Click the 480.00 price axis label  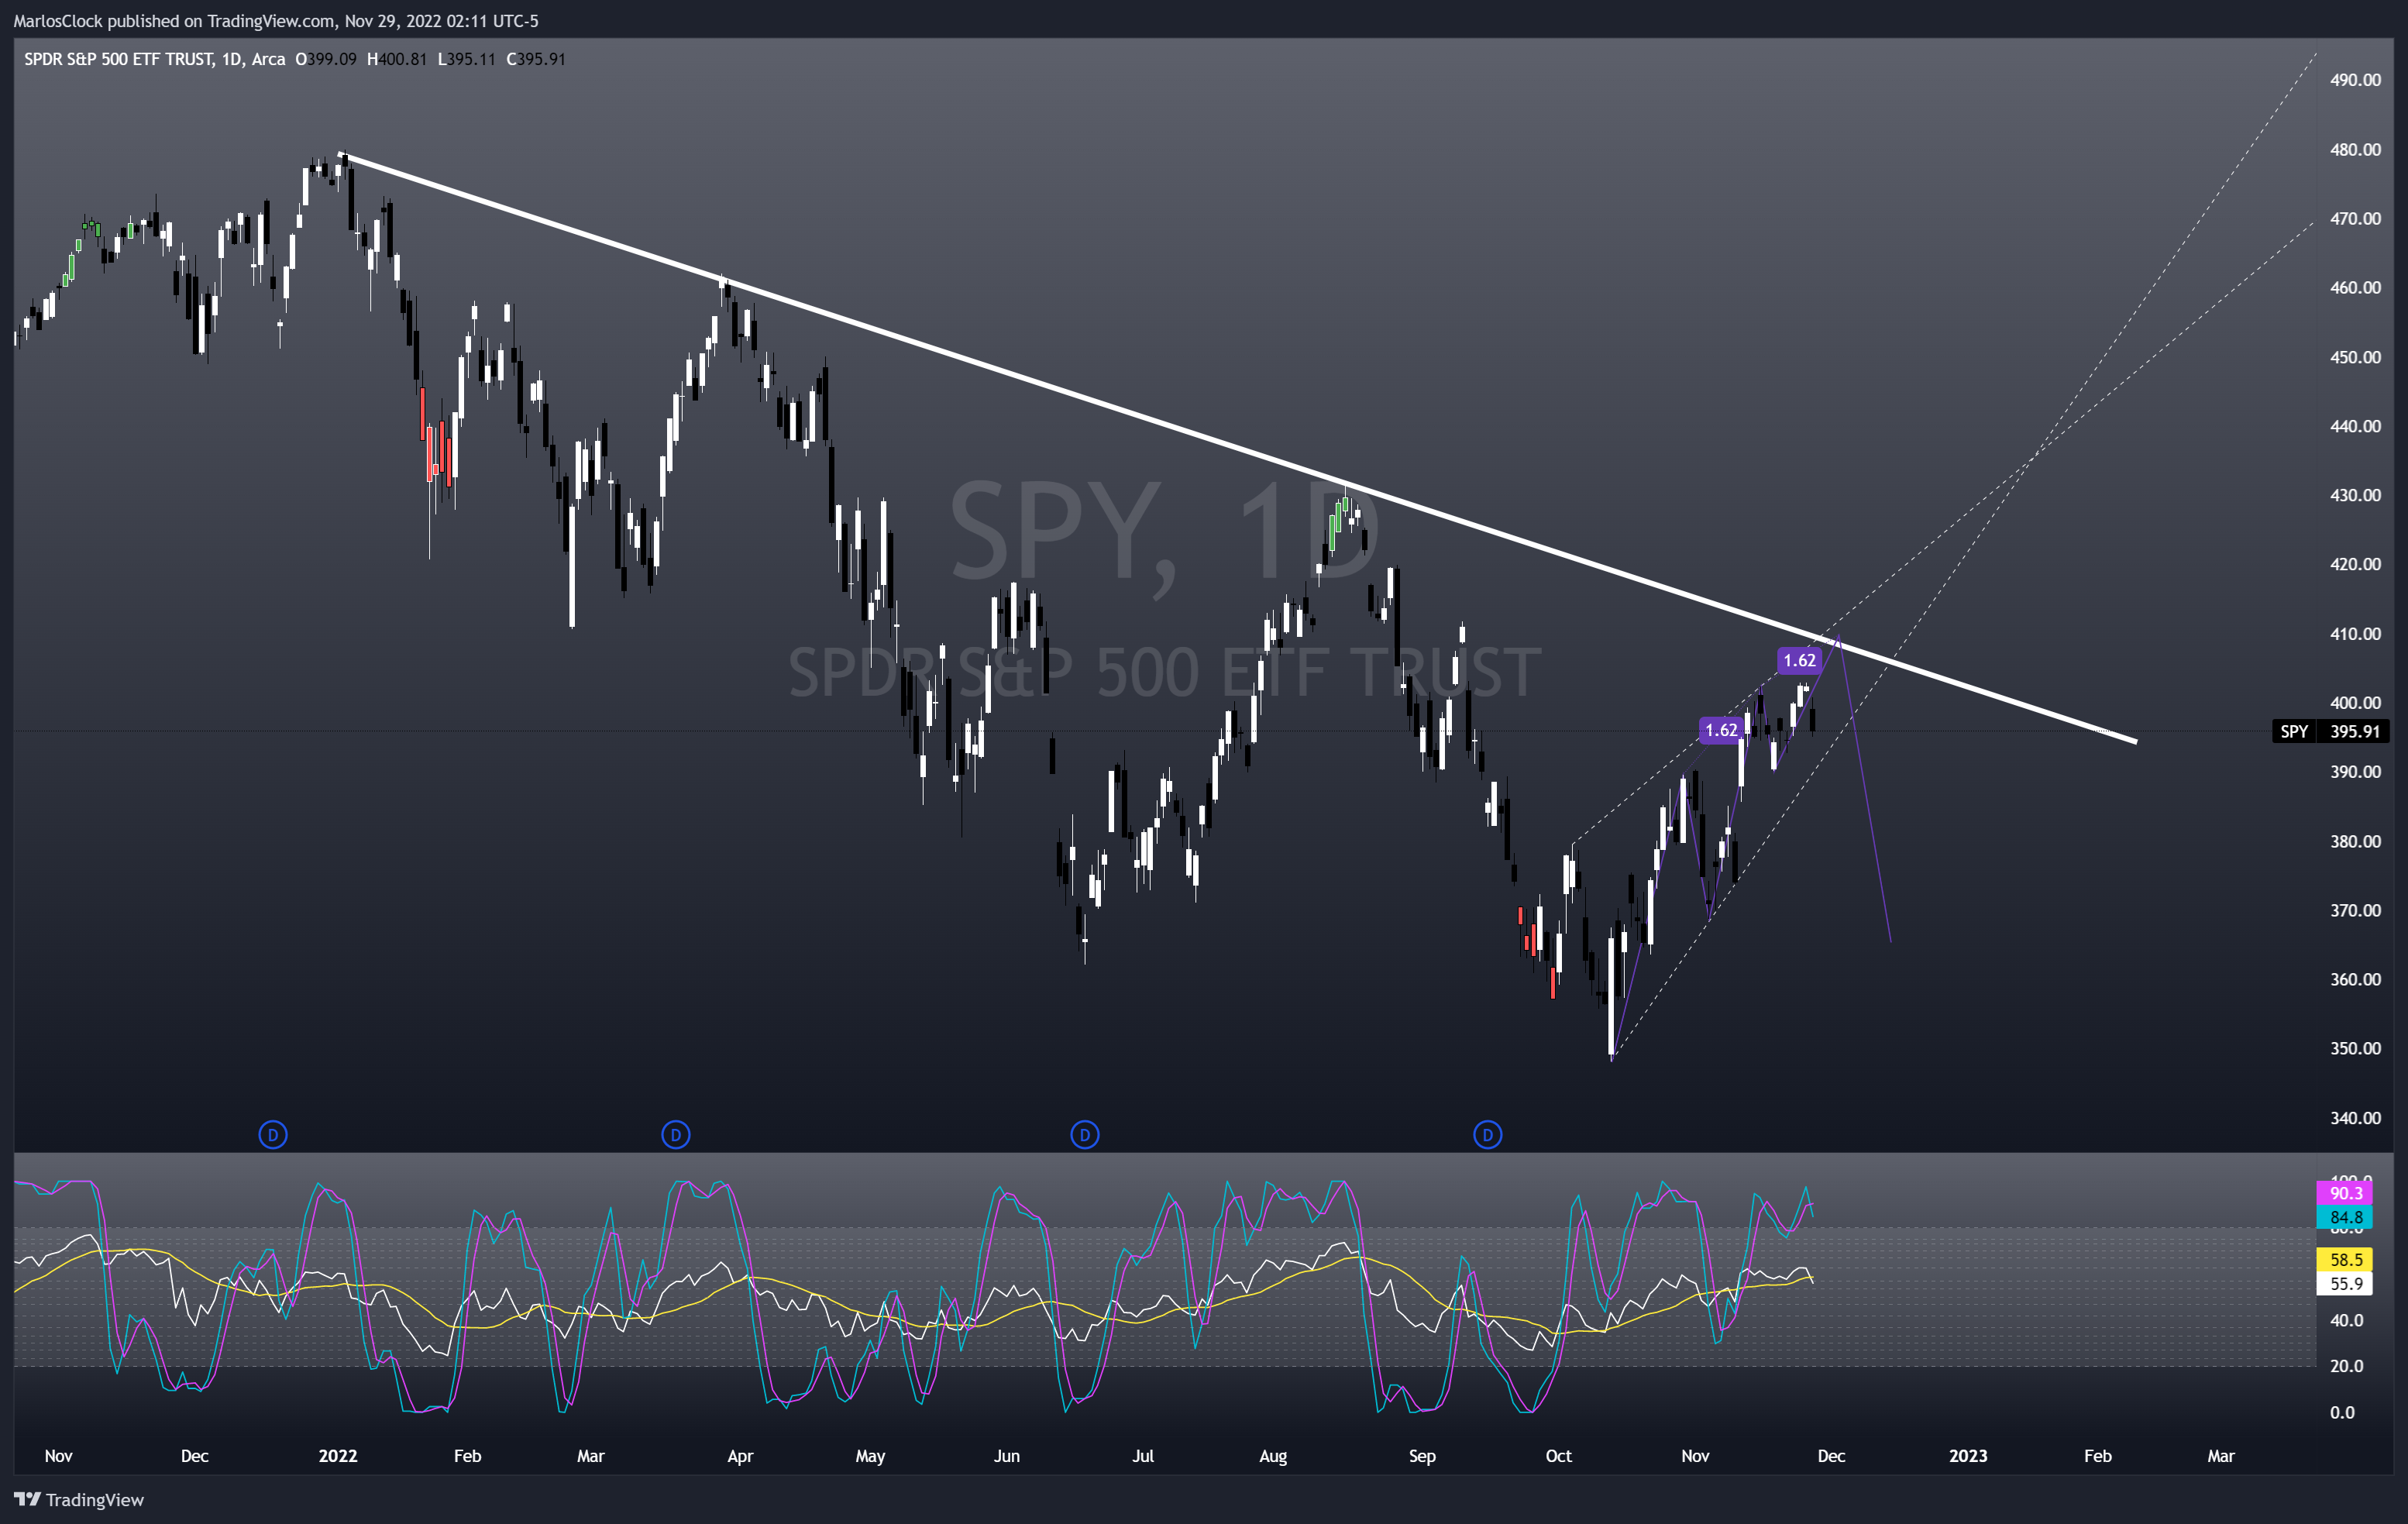pyautogui.click(x=2355, y=149)
